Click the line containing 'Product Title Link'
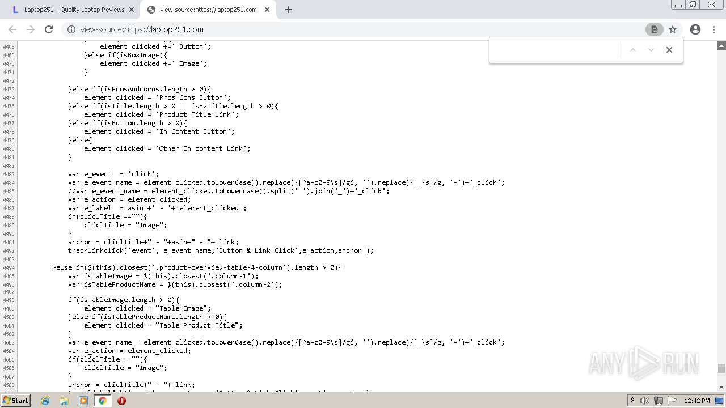This screenshot has width=726, height=408. 161,114
